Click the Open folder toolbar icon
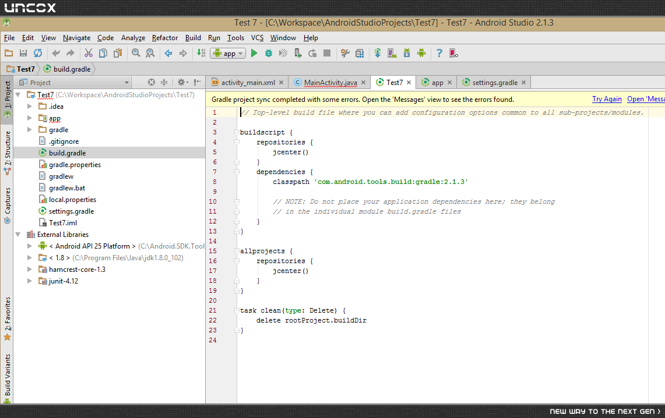Image resolution: width=665 pixels, height=418 pixels. point(9,54)
